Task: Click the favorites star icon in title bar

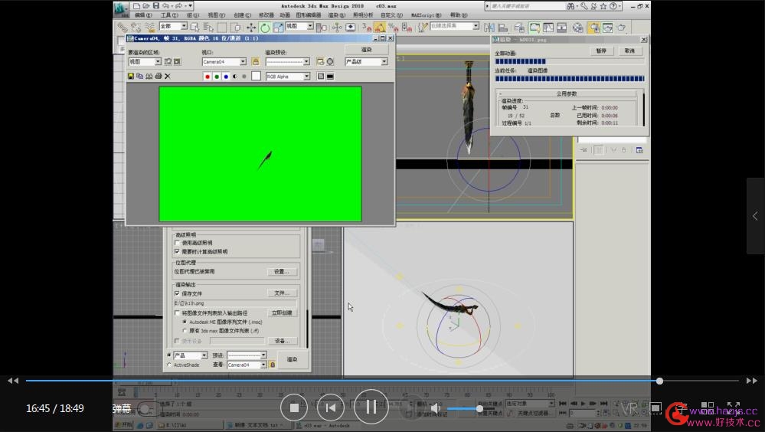Action: point(603,6)
